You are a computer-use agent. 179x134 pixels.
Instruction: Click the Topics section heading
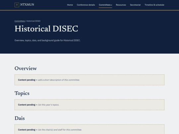point(22,93)
